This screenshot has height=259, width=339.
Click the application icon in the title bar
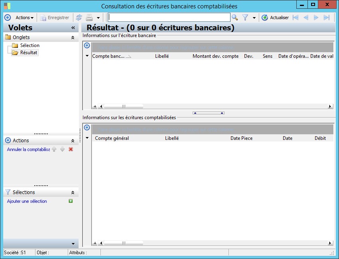[7, 6]
